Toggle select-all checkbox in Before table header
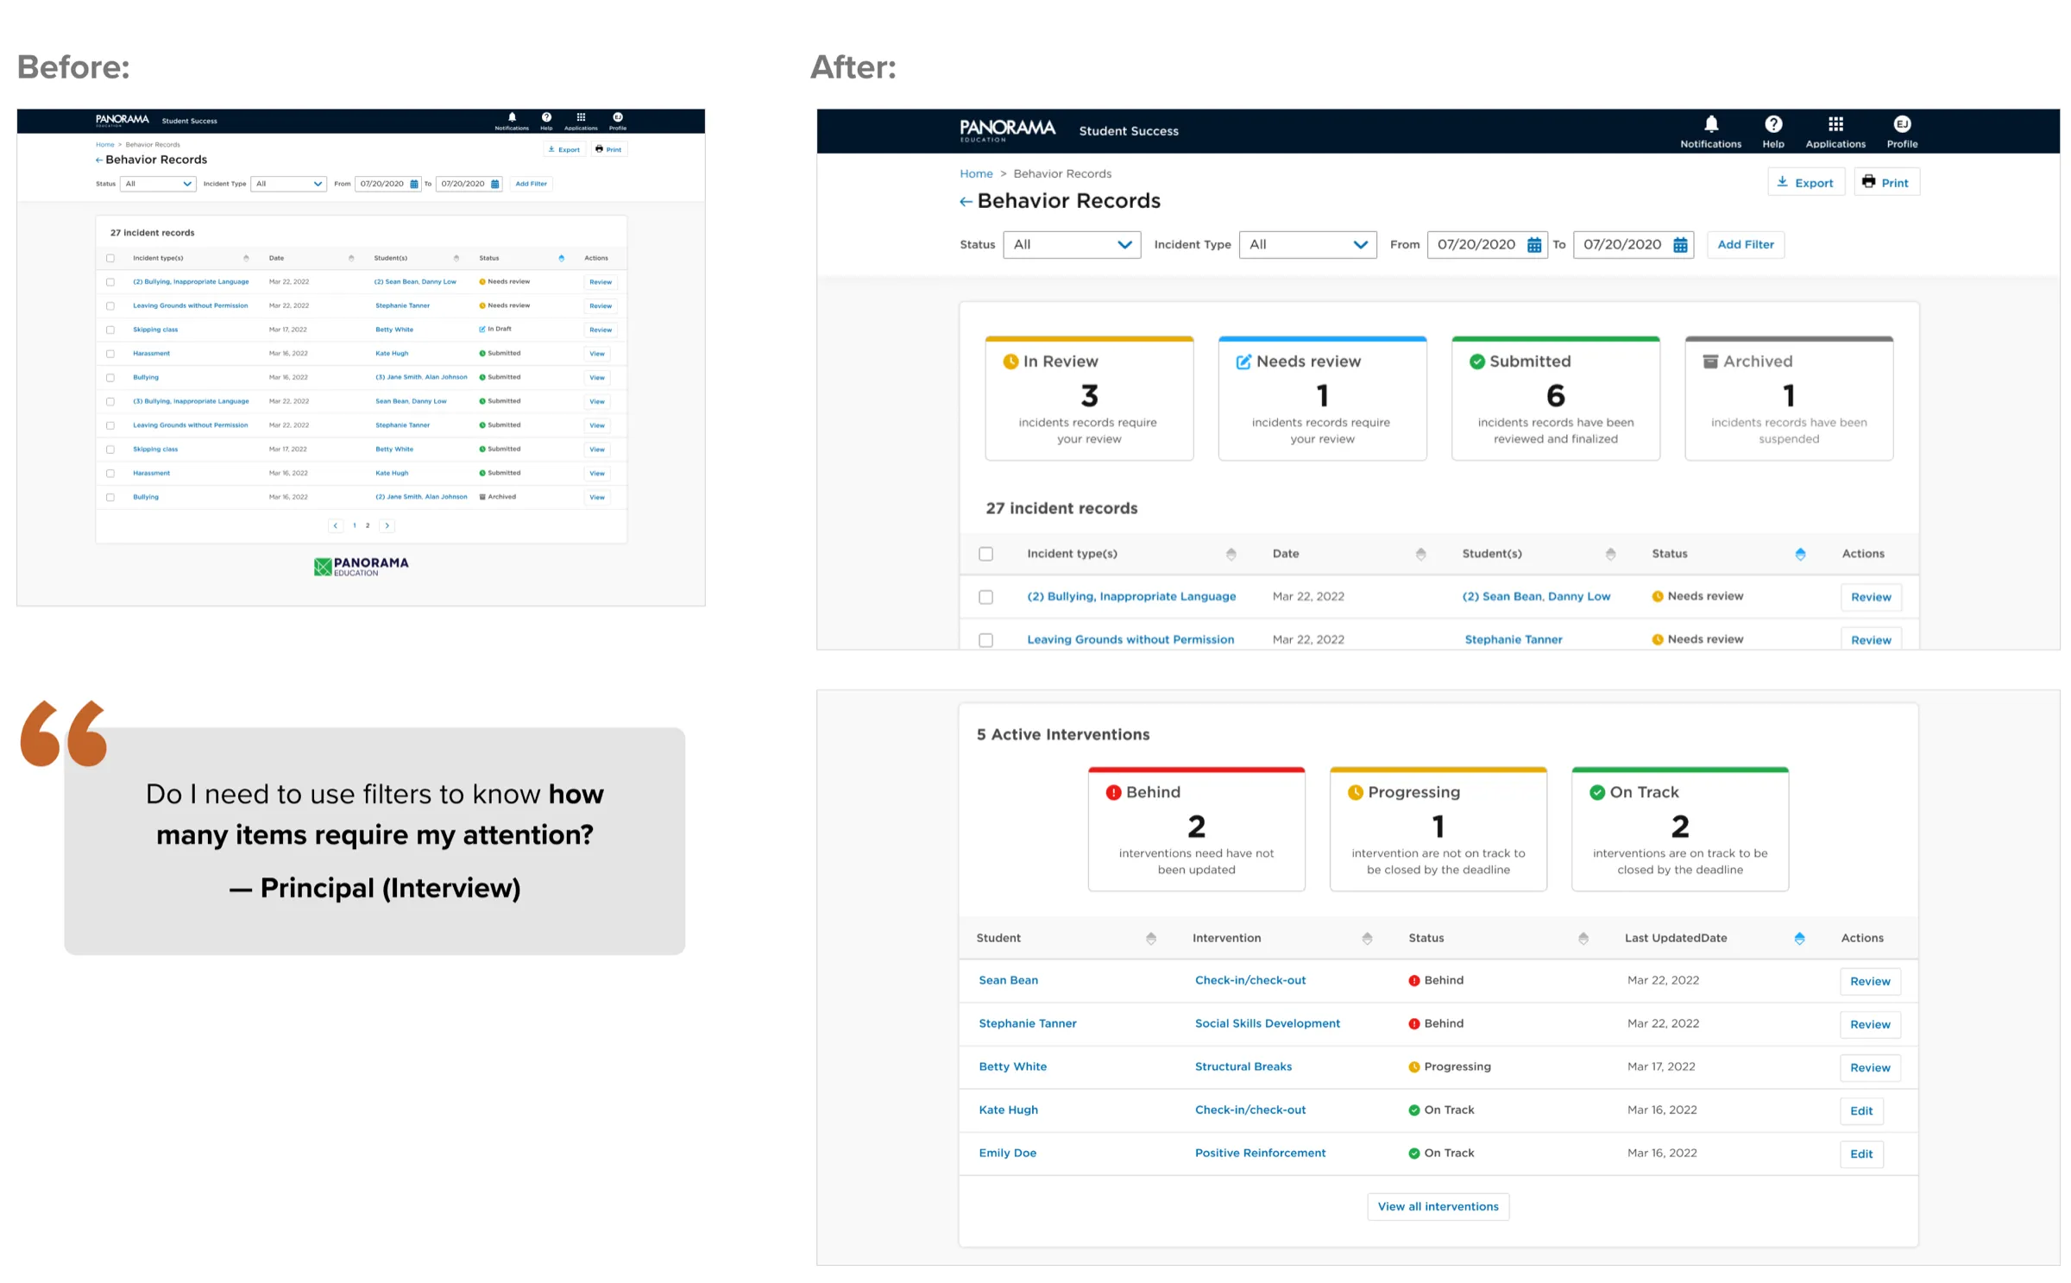The width and height of the screenshot is (2071, 1283). point(110,259)
